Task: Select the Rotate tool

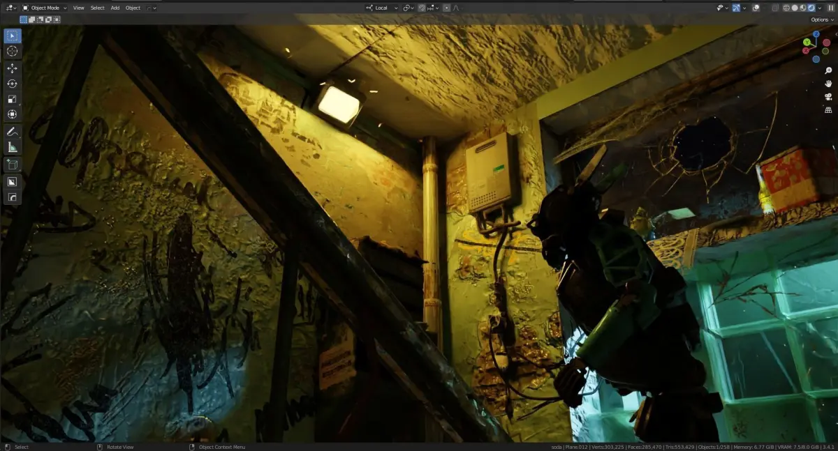Action: pyautogui.click(x=13, y=84)
